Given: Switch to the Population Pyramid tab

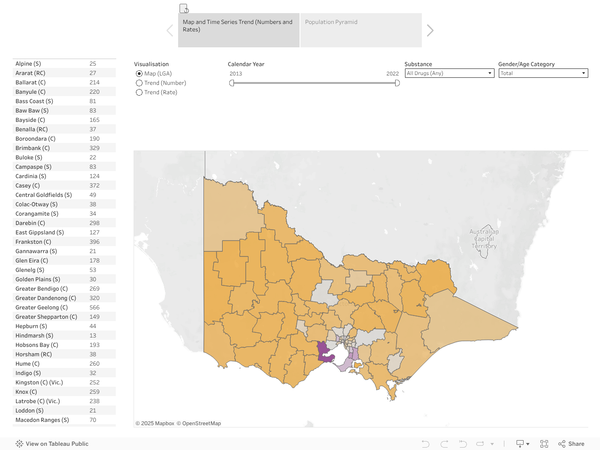Looking at the screenshot, I should 360,30.
